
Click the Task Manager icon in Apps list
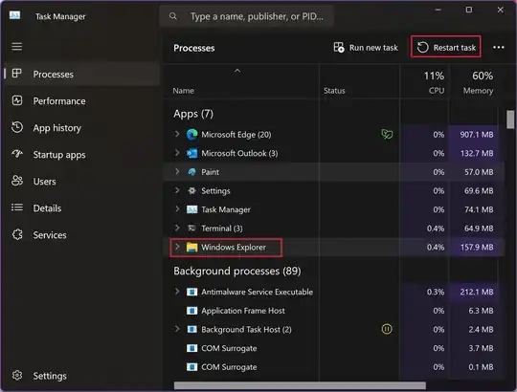pos(191,209)
